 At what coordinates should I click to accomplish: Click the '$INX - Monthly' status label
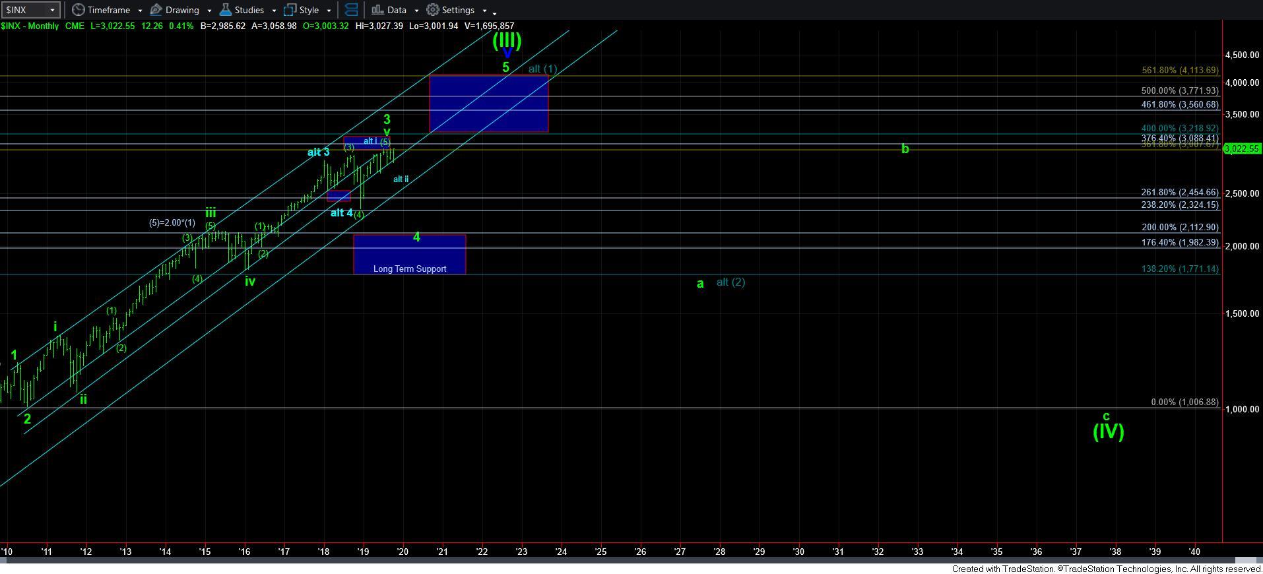tap(30, 26)
